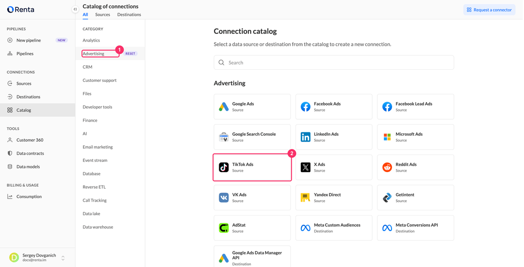The height and width of the screenshot is (267, 524).
Task: Expand the Sergey Dovganich account menu
Action: [x=63, y=258]
